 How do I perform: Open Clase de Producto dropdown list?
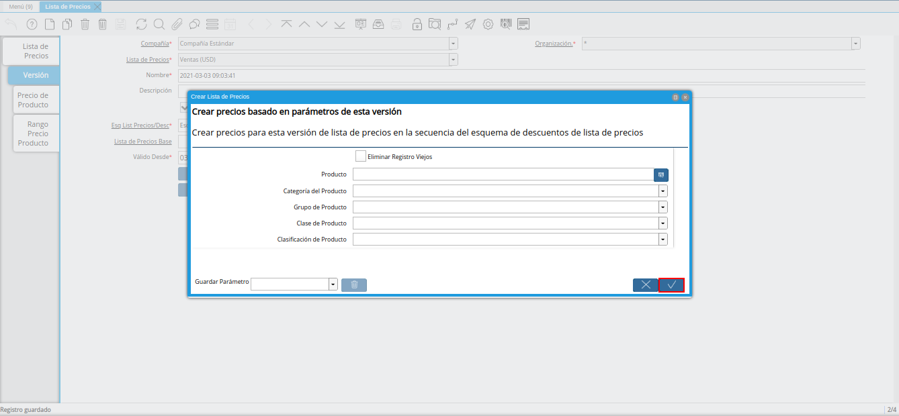pyautogui.click(x=662, y=223)
